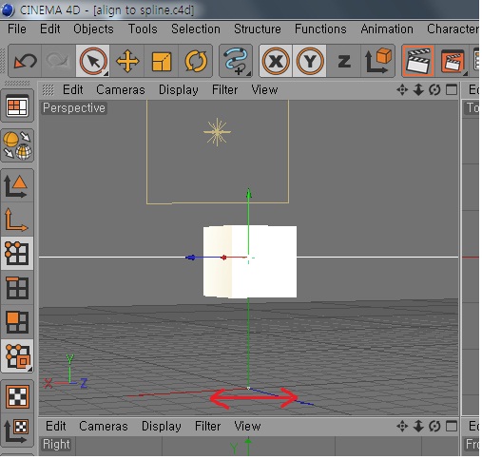
Task: Activate the Live Selection arrow tool
Action: click(92, 61)
